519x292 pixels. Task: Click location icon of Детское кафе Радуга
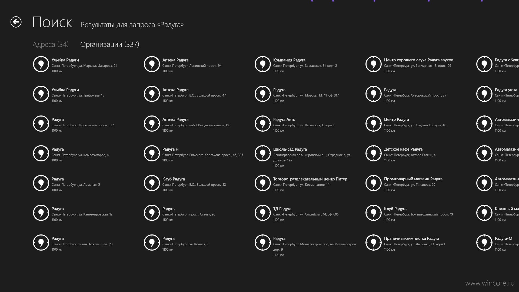373,153
